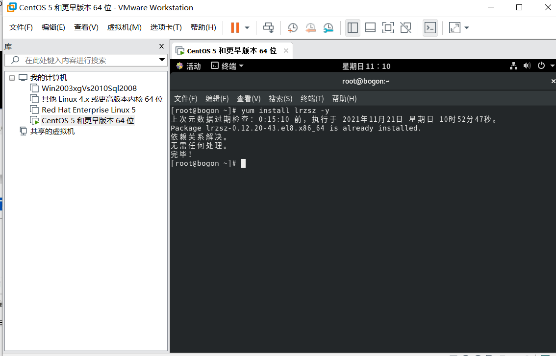
Task: Take a snapshot of this VM
Action: click(x=293, y=27)
